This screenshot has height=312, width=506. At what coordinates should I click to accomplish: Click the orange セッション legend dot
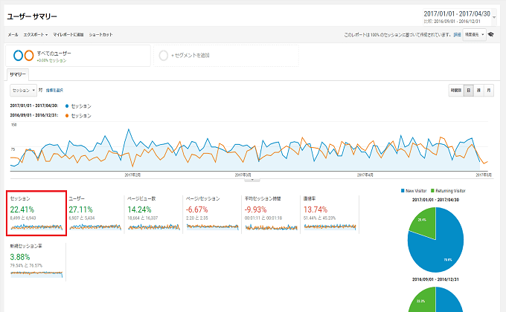[67, 116]
